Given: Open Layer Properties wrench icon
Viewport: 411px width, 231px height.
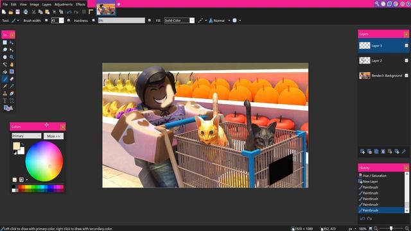Looking at the screenshot, I should (x=404, y=151).
